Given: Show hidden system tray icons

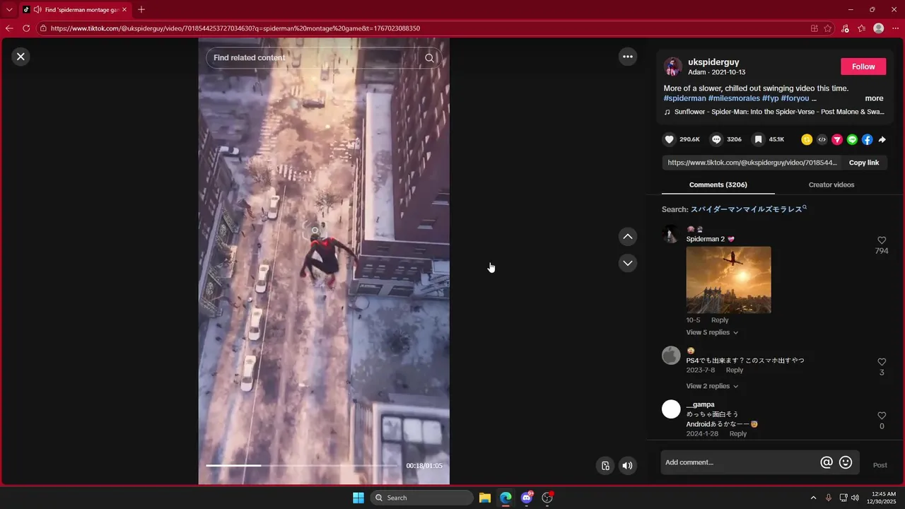Looking at the screenshot, I should pos(813,498).
